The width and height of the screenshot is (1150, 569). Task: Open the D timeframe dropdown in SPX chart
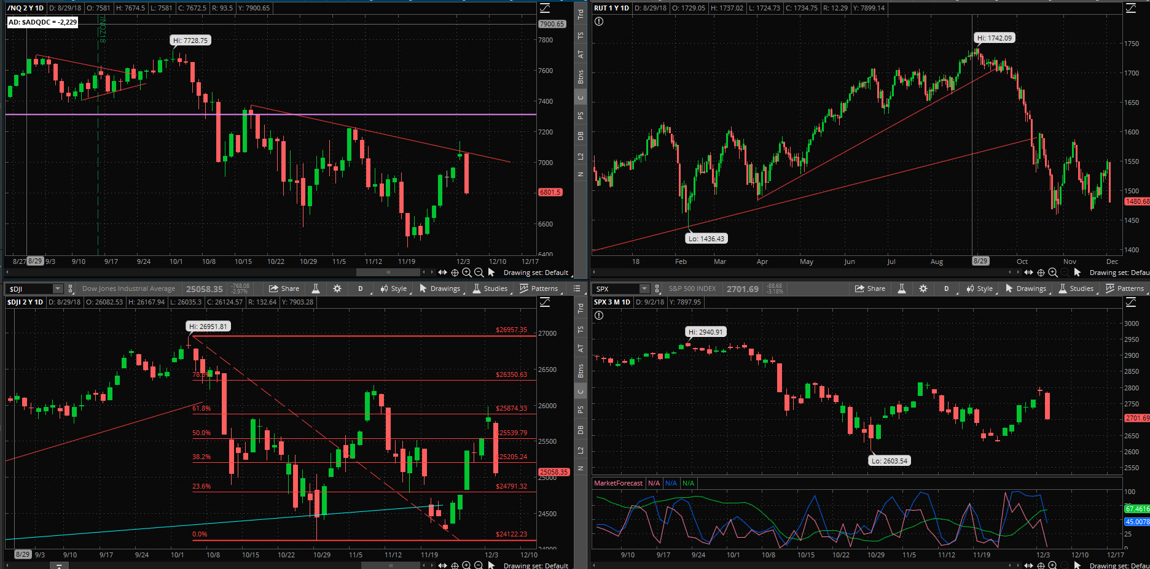coord(947,288)
